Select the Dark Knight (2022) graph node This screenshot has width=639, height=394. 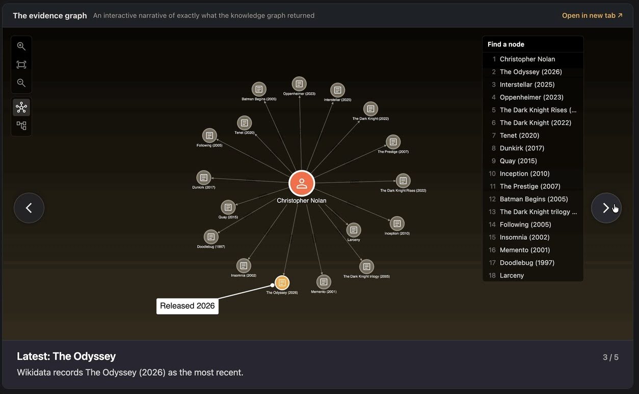370,109
